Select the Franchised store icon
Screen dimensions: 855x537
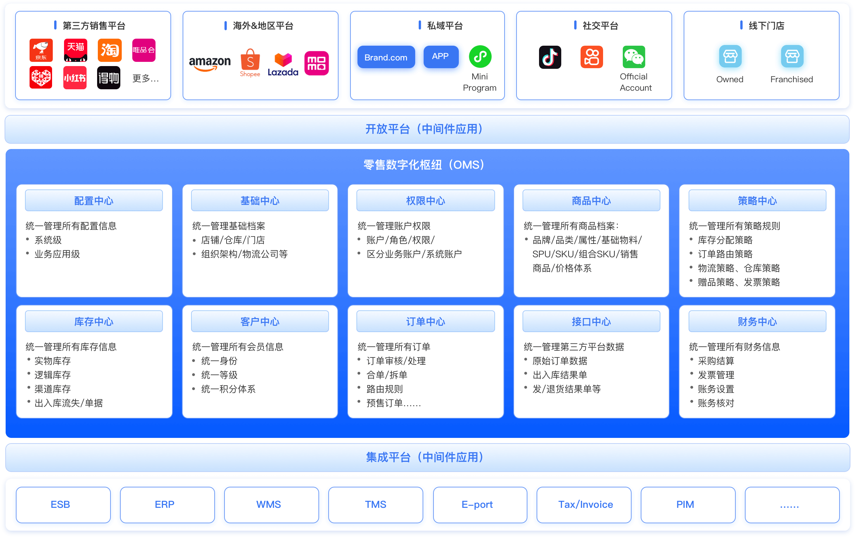click(792, 56)
